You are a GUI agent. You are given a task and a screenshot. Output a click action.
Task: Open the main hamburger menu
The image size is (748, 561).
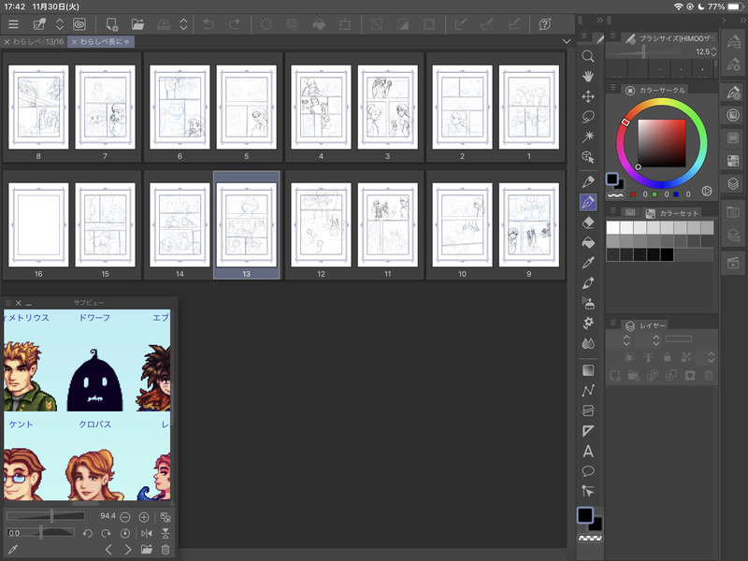[x=13, y=23]
